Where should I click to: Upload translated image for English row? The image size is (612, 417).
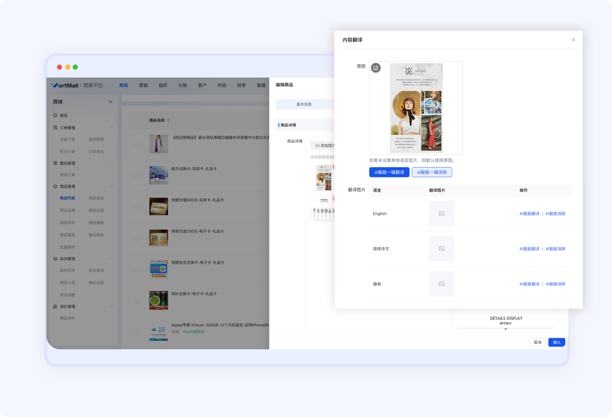point(442,213)
